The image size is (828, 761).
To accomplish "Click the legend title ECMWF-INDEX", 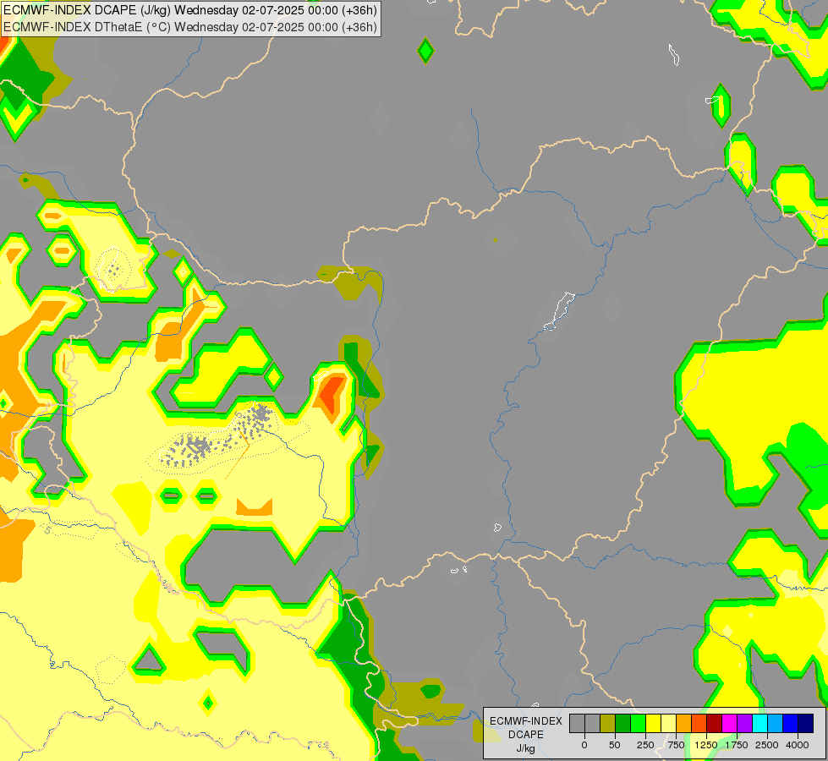I will 526,721.
